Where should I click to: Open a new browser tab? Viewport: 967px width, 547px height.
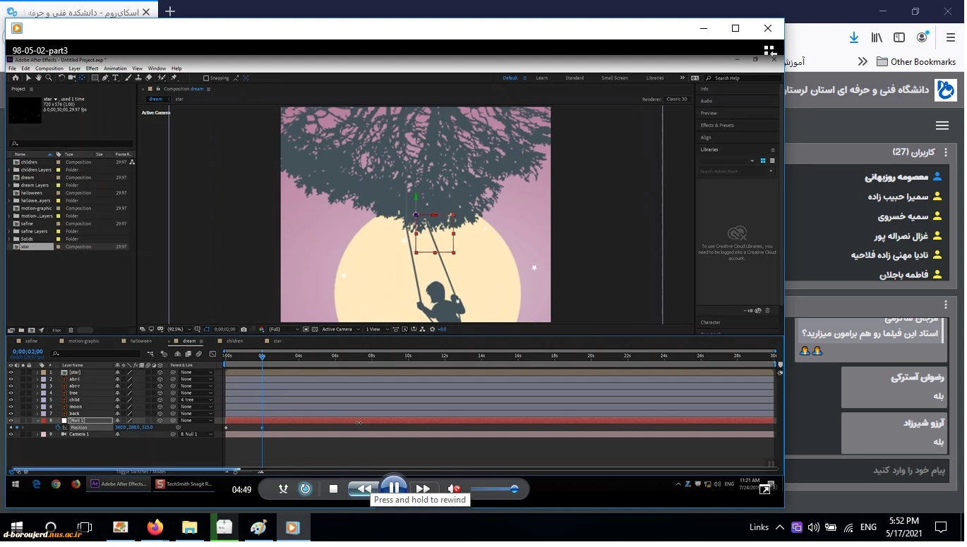[170, 11]
